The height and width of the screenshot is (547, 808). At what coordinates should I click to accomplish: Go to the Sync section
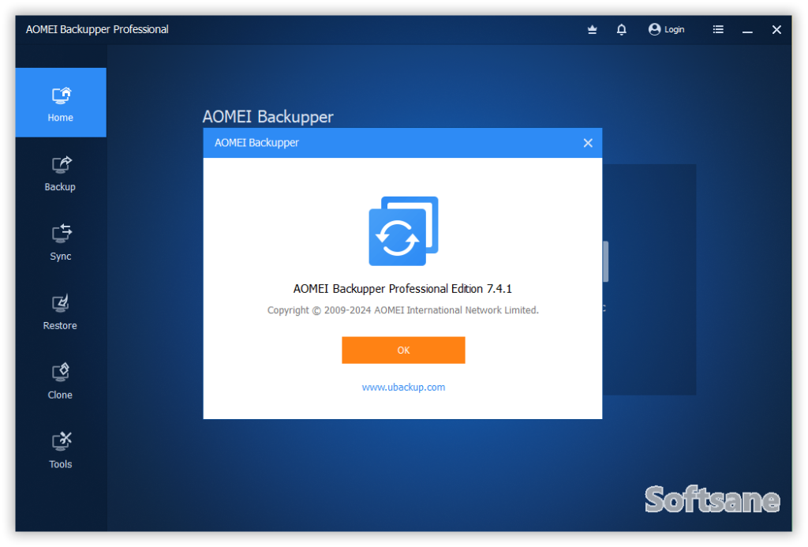coord(61,242)
